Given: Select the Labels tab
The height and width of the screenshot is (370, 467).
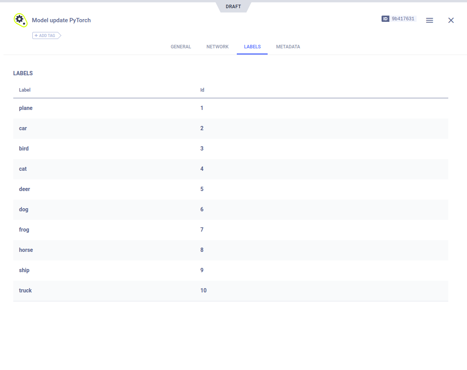Looking at the screenshot, I should click(252, 47).
